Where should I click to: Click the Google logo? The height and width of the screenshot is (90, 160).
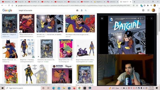coord(7,10)
